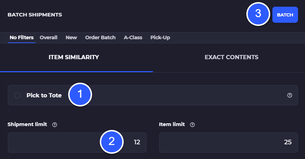The height and width of the screenshot is (159, 305).
Task: Enable the Pick to Tote radio option
Action: tap(17, 95)
